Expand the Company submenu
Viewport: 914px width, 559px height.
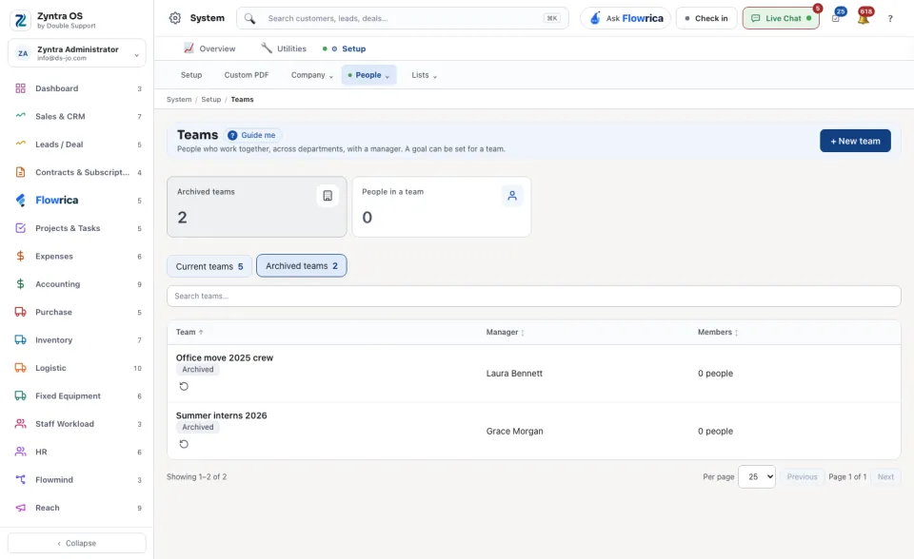[x=312, y=75]
